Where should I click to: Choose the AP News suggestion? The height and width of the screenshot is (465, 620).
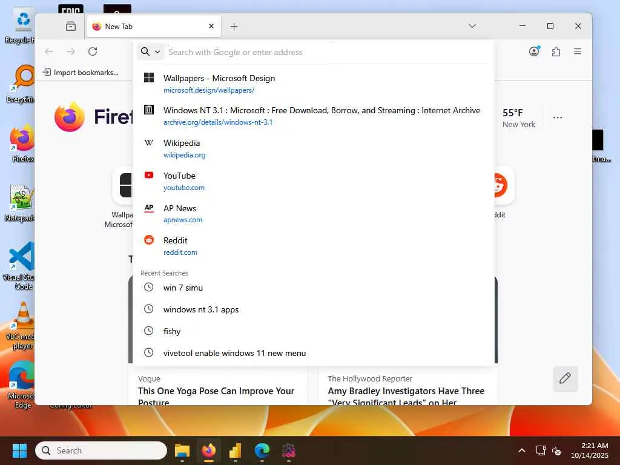tap(314, 214)
